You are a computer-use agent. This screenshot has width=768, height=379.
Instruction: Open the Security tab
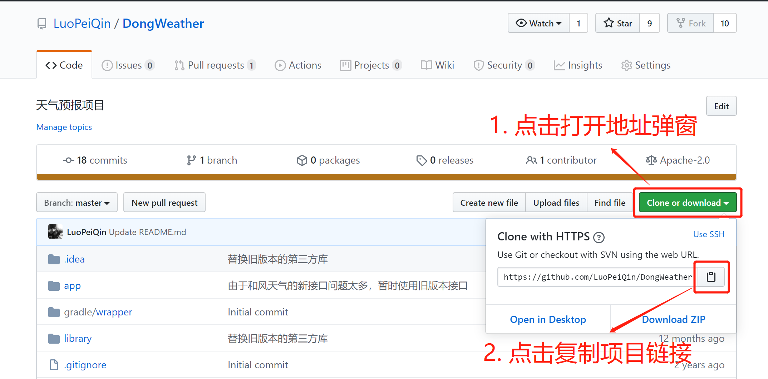click(x=504, y=65)
